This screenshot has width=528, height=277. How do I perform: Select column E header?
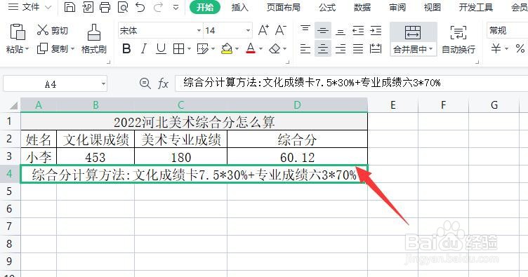click(393, 105)
